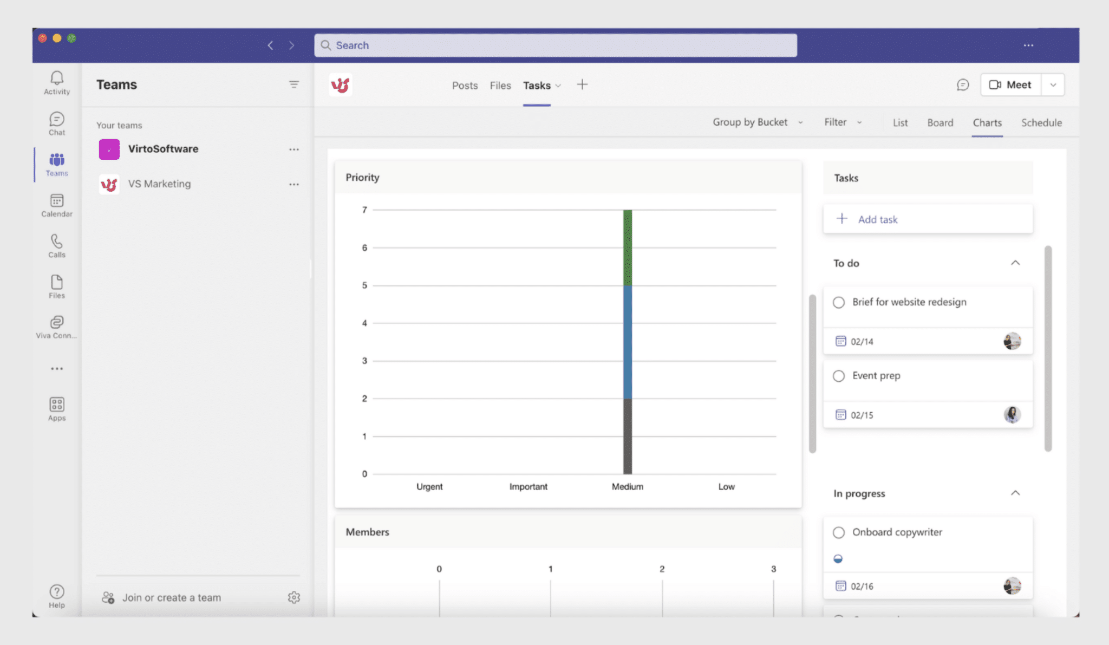Mark 'Event prep' as complete
Image resolution: width=1109 pixels, height=645 pixels.
tap(838, 375)
